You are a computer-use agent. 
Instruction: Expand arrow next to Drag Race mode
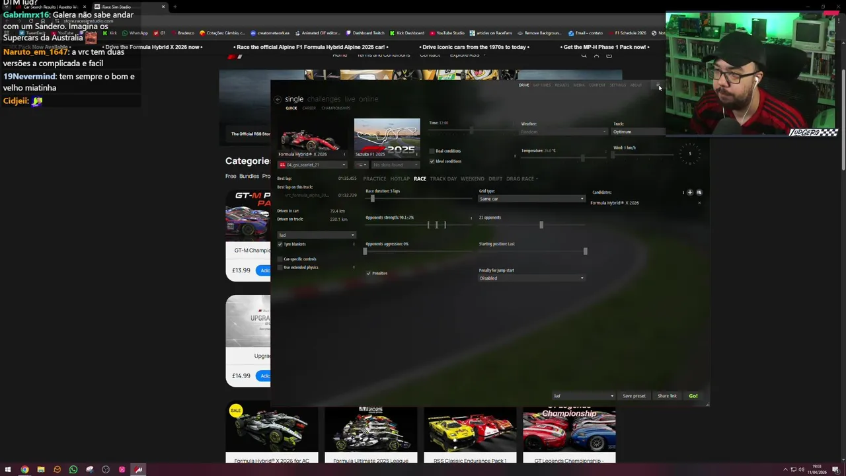tap(537, 178)
